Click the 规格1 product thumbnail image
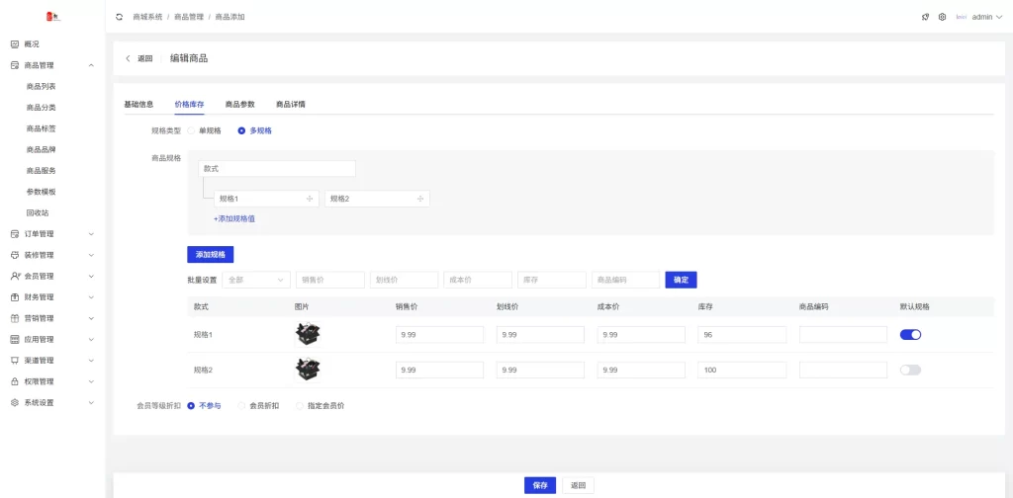The height and width of the screenshot is (498, 1013). [x=308, y=334]
